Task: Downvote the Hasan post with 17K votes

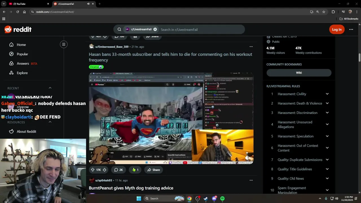Action: pyautogui.click(x=104, y=170)
